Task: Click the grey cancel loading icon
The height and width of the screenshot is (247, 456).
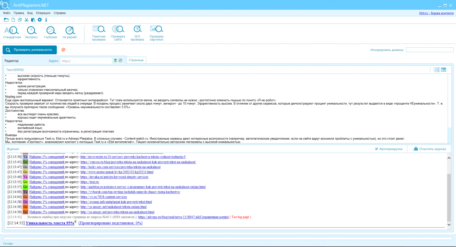Action: [x=121, y=60]
